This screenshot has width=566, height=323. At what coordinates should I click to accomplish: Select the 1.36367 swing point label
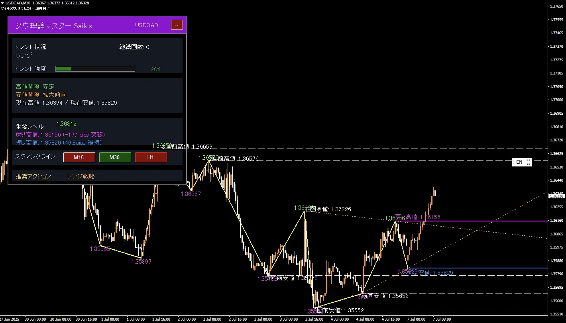[x=191, y=194]
